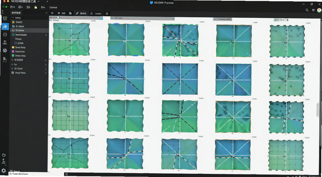This screenshot has width=322, height=177.
Task: Click the grid layout icon beside search
Action: coord(313,10)
